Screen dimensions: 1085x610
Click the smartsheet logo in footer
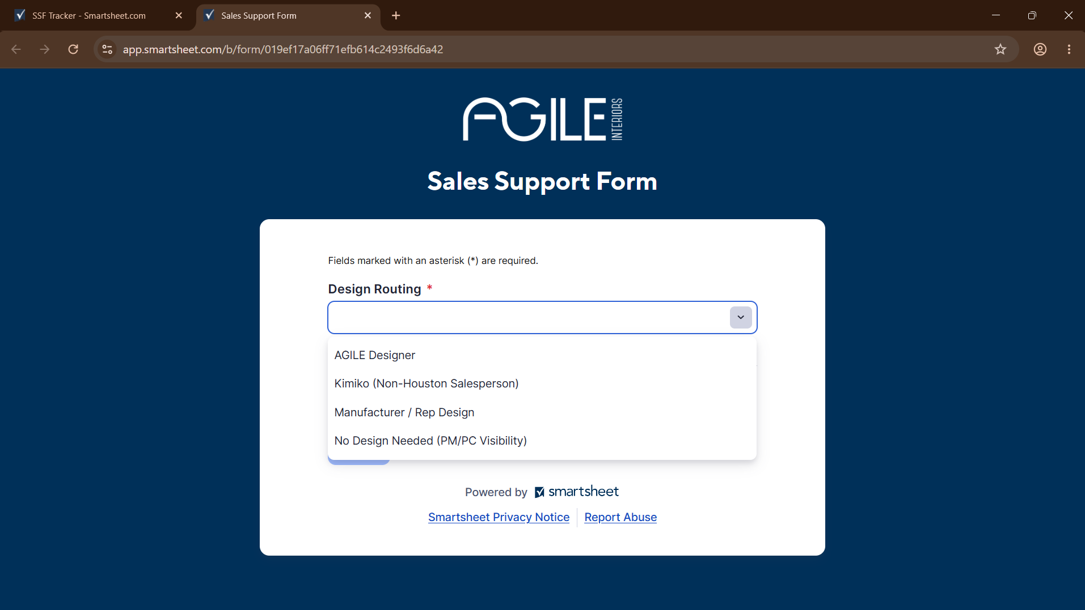pyautogui.click(x=576, y=492)
